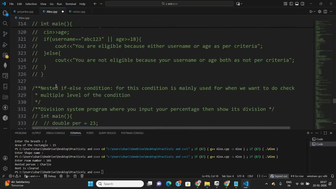The height and width of the screenshot is (189, 336).
Task: Show errors and warnings count
Action: click(x=15, y=176)
